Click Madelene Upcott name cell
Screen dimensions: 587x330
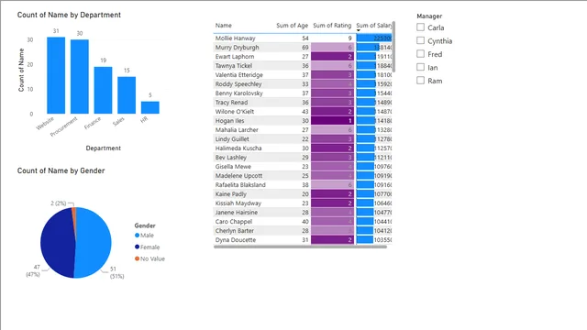point(238,176)
